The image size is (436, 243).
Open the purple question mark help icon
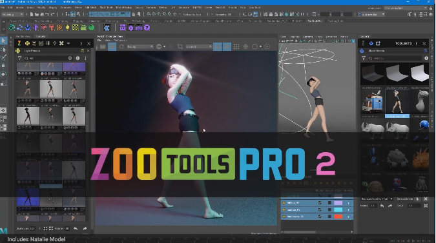tap(147, 28)
